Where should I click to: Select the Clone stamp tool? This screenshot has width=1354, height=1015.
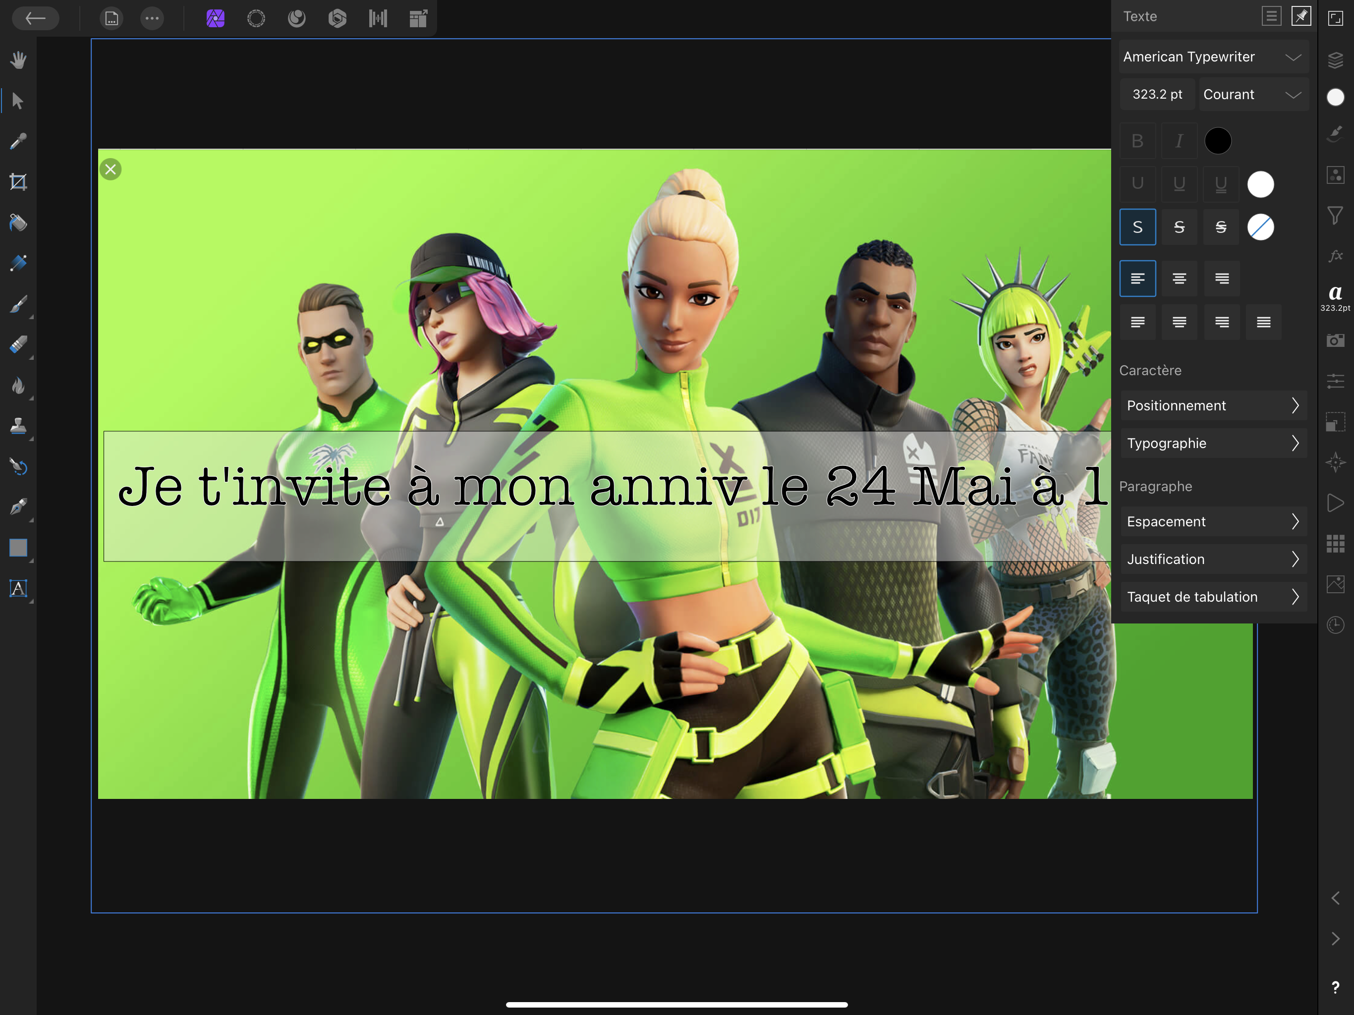pyautogui.click(x=18, y=425)
